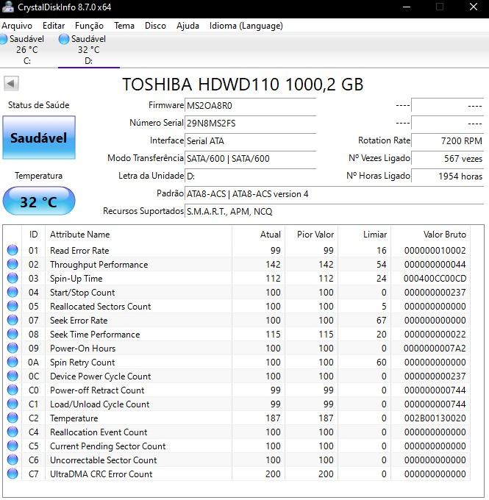Click the Pior Valor column header
This screenshot has height=500, width=489.
tap(311, 235)
